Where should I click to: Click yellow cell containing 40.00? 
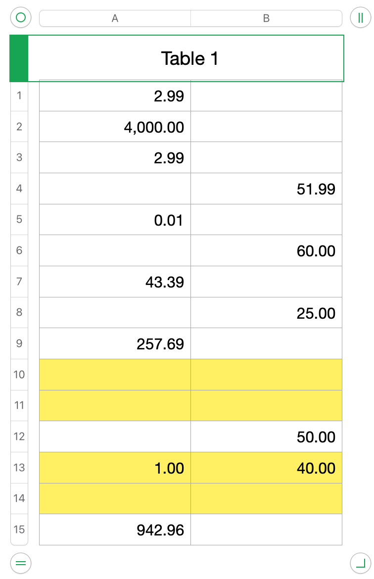coord(266,468)
